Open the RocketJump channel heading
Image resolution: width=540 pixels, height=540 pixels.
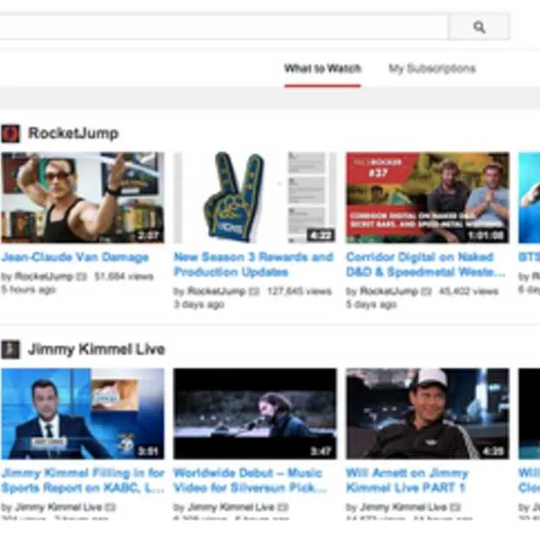73,133
